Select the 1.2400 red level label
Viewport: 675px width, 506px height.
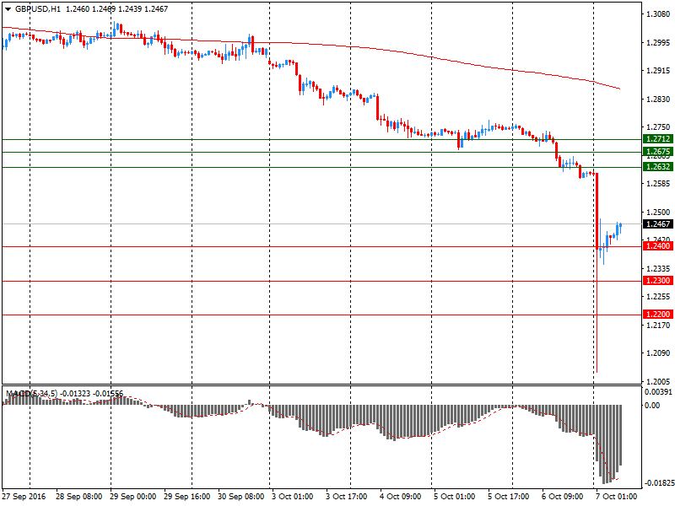point(658,246)
